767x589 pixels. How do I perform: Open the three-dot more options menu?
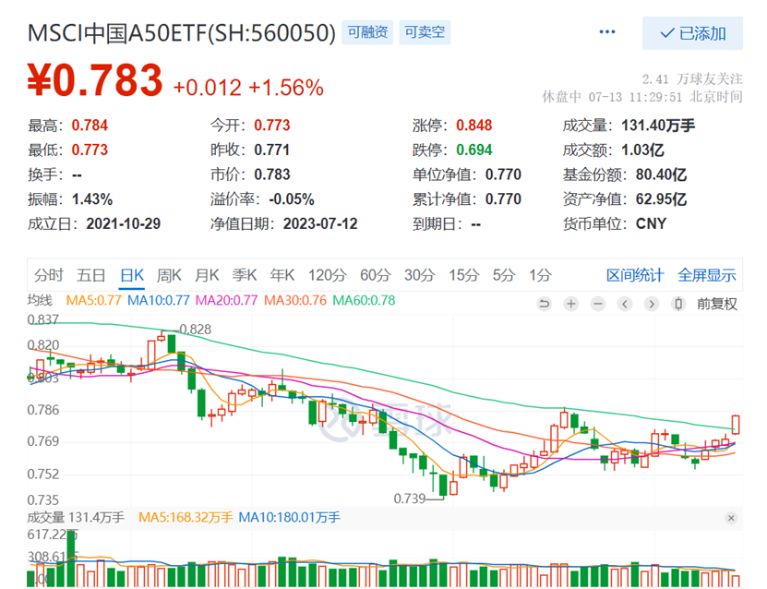(607, 32)
